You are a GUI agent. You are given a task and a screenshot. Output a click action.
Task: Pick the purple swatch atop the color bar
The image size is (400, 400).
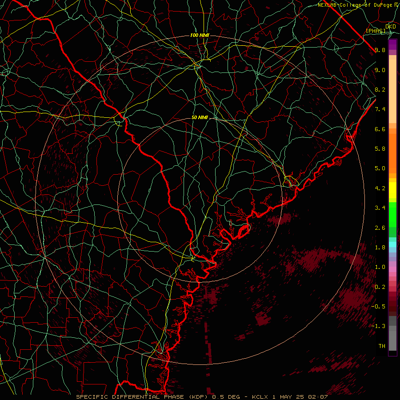click(x=392, y=44)
